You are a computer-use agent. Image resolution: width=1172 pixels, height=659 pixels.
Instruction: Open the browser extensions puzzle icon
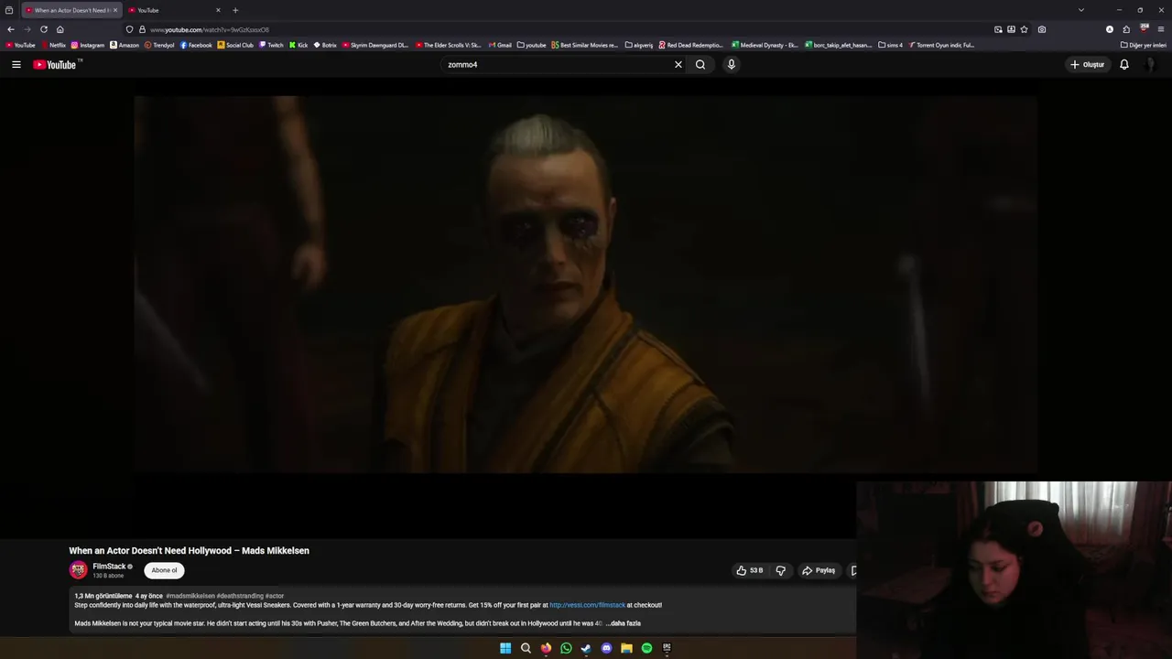pos(1126,29)
